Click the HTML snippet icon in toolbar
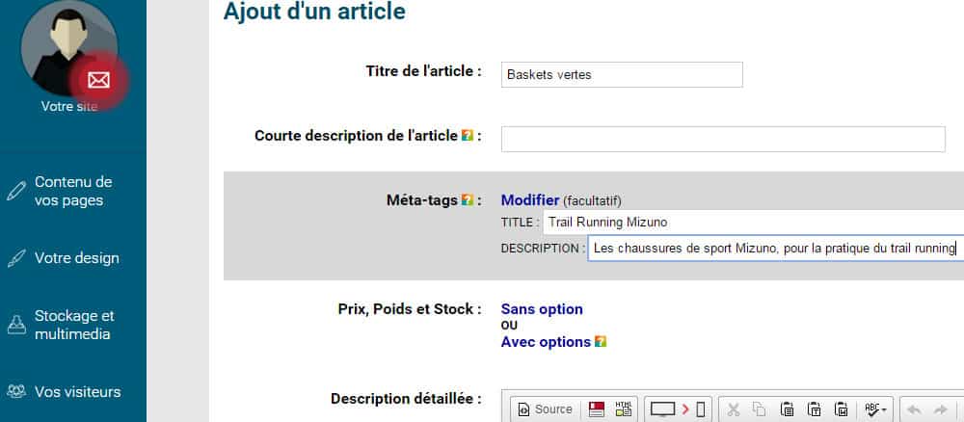Viewport: 964px width, 422px height. 624,409
